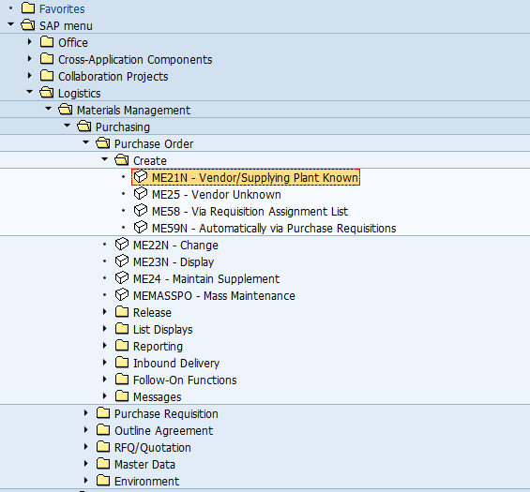The width and height of the screenshot is (530, 492).
Task: Click the Favorites label
Action: pyautogui.click(x=62, y=9)
